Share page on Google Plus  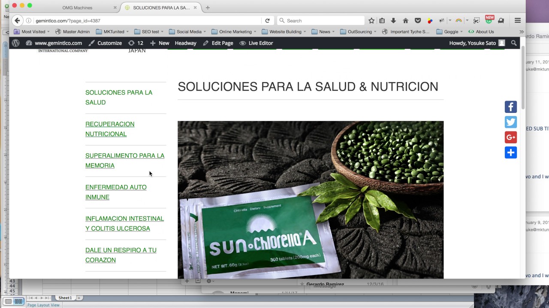tap(511, 137)
